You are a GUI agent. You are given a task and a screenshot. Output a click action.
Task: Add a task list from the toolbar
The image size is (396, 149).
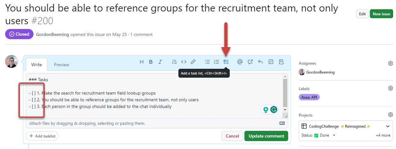[x=226, y=62]
